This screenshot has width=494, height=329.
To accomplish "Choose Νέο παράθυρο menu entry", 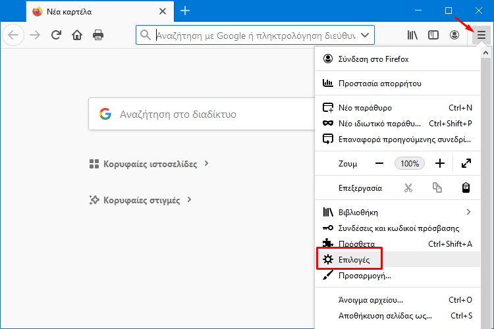I will click(x=366, y=107).
